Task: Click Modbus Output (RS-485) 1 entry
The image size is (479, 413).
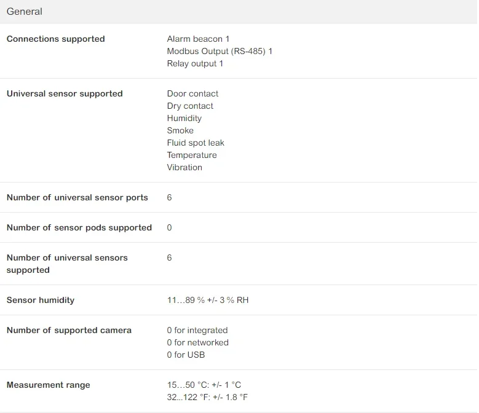Action: (220, 51)
